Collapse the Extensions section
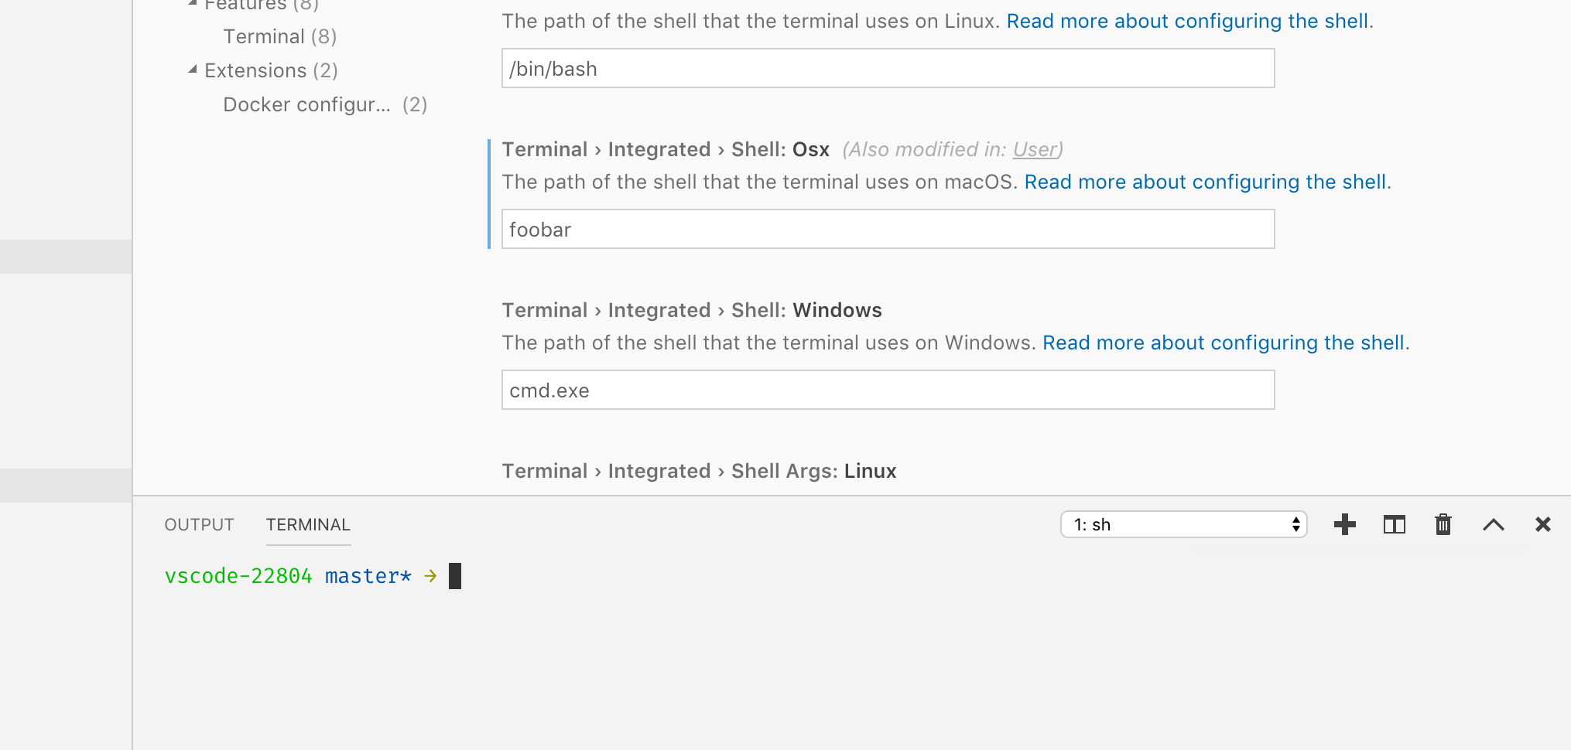Screen dimensions: 1571x750 click(191, 69)
